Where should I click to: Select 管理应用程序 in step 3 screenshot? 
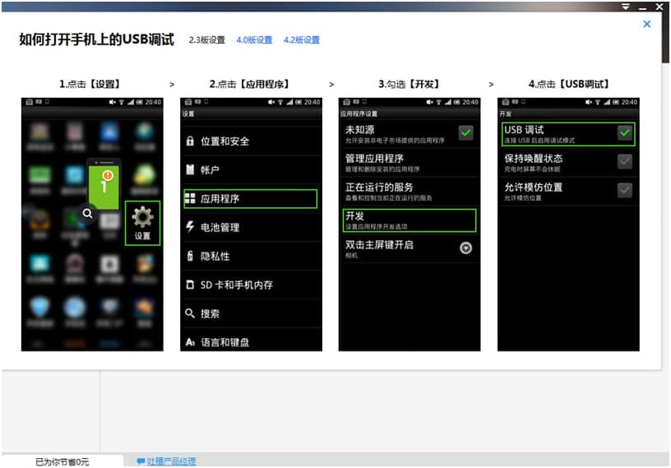pos(410,163)
